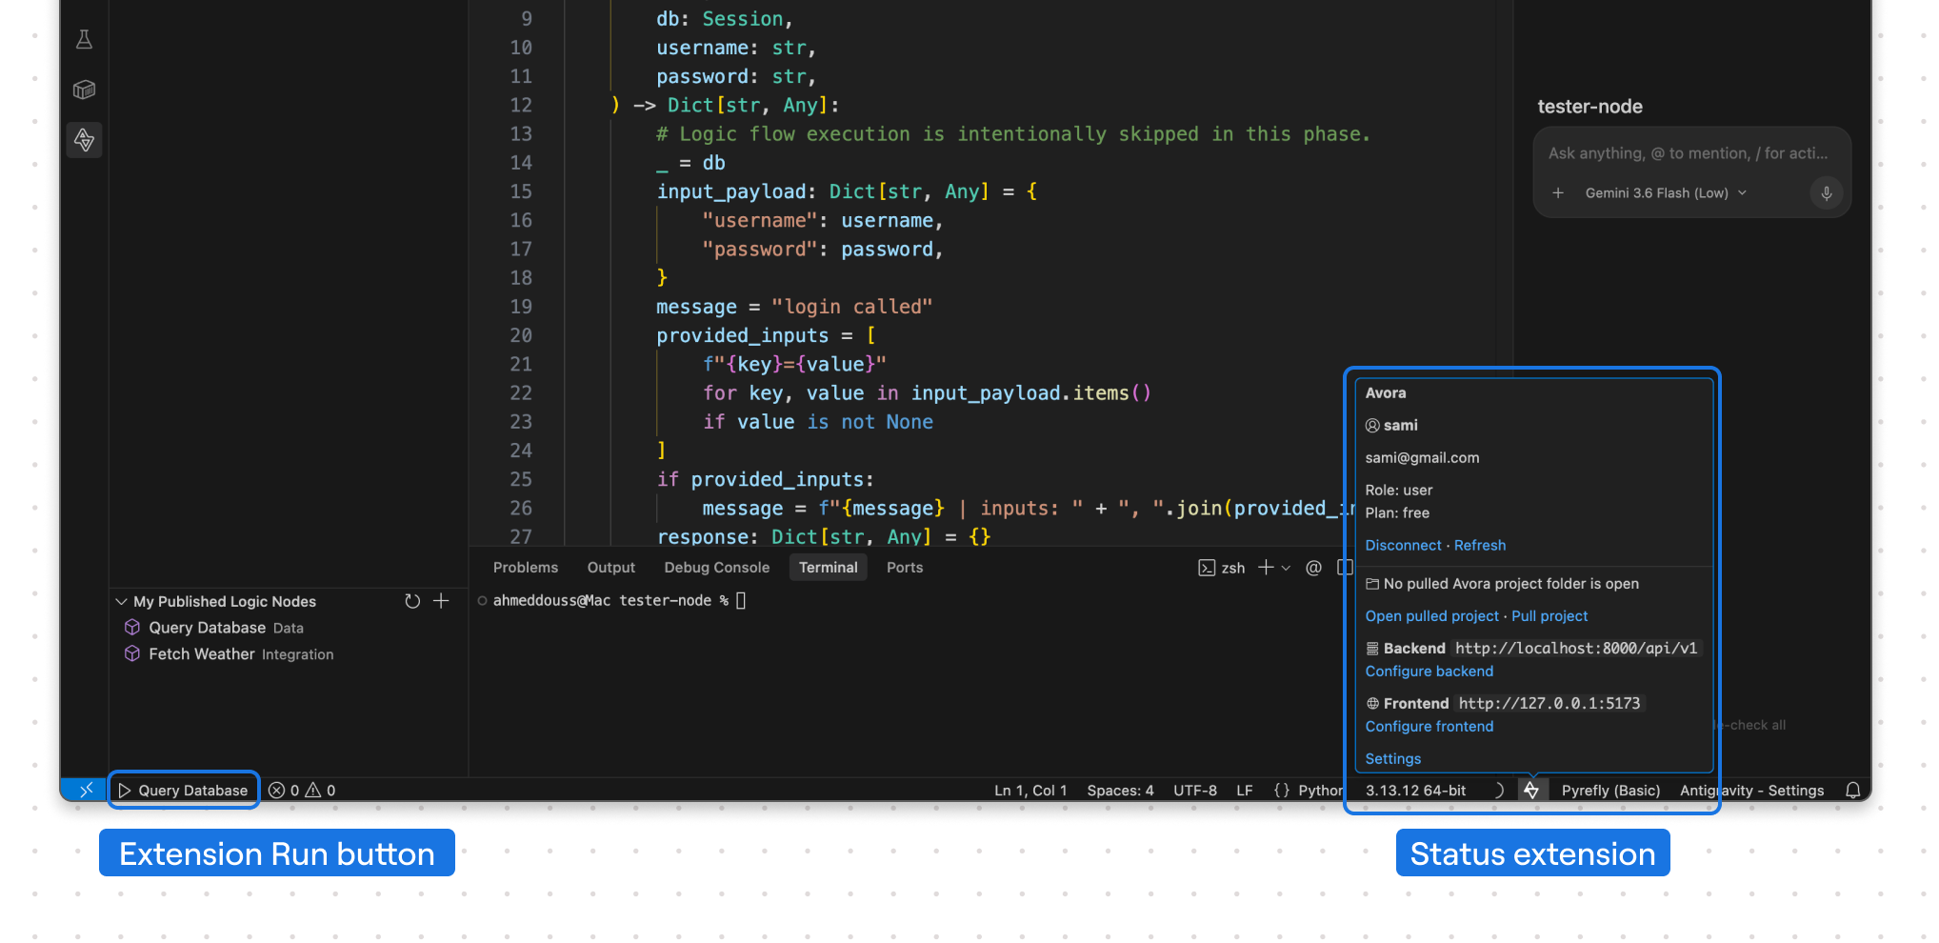Image resolution: width=1939 pixels, height=943 pixels.
Task: Open Ln 1, Col 1 go-to-line indicator
Action: (x=1030, y=791)
